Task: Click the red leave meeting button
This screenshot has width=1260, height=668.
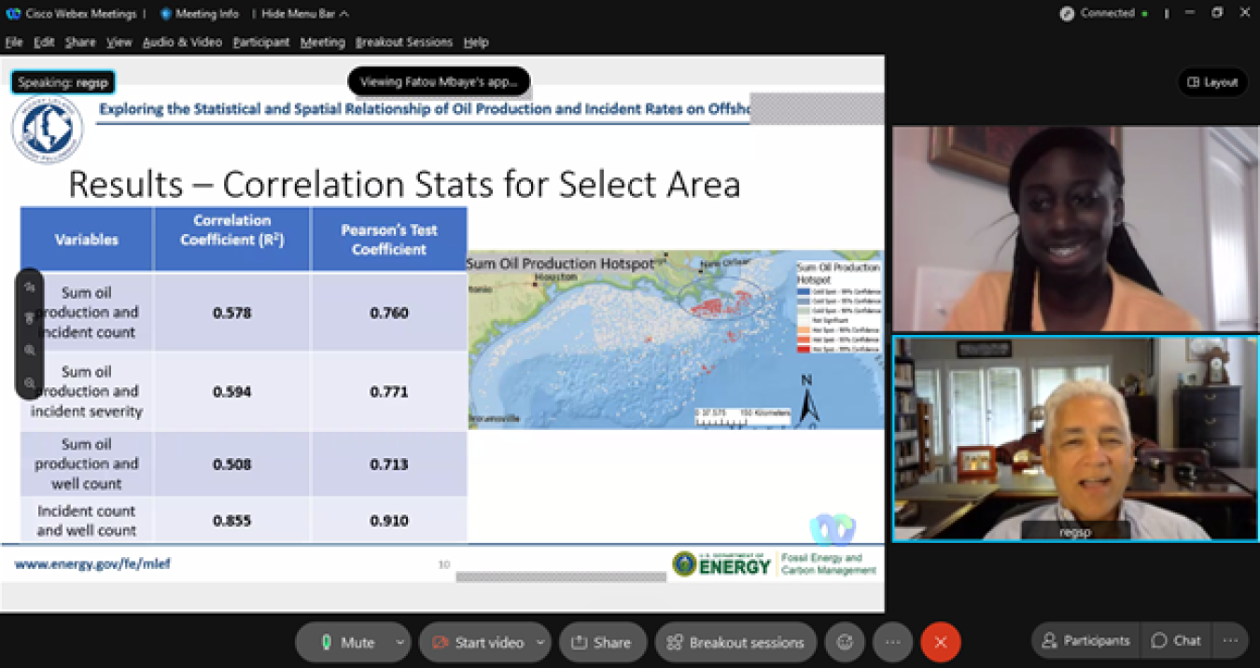Action: [x=940, y=642]
